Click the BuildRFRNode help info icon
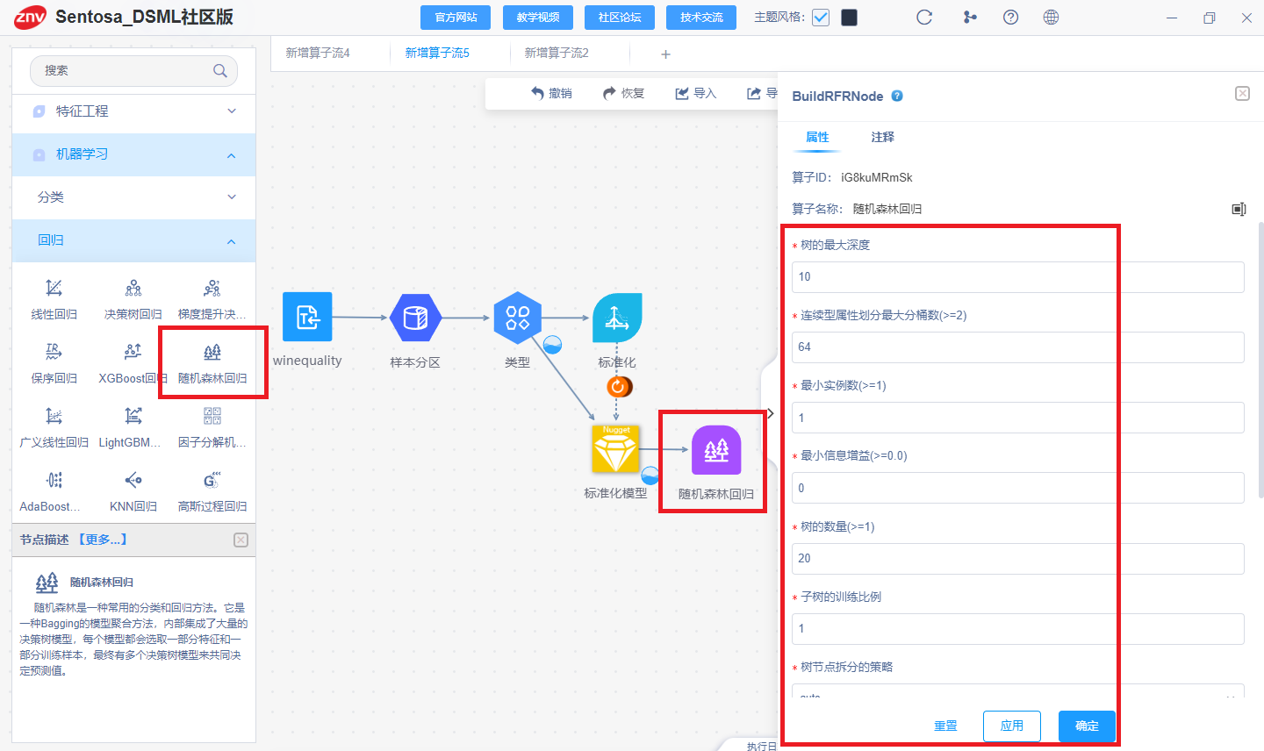The image size is (1264, 751). [897, 97]
